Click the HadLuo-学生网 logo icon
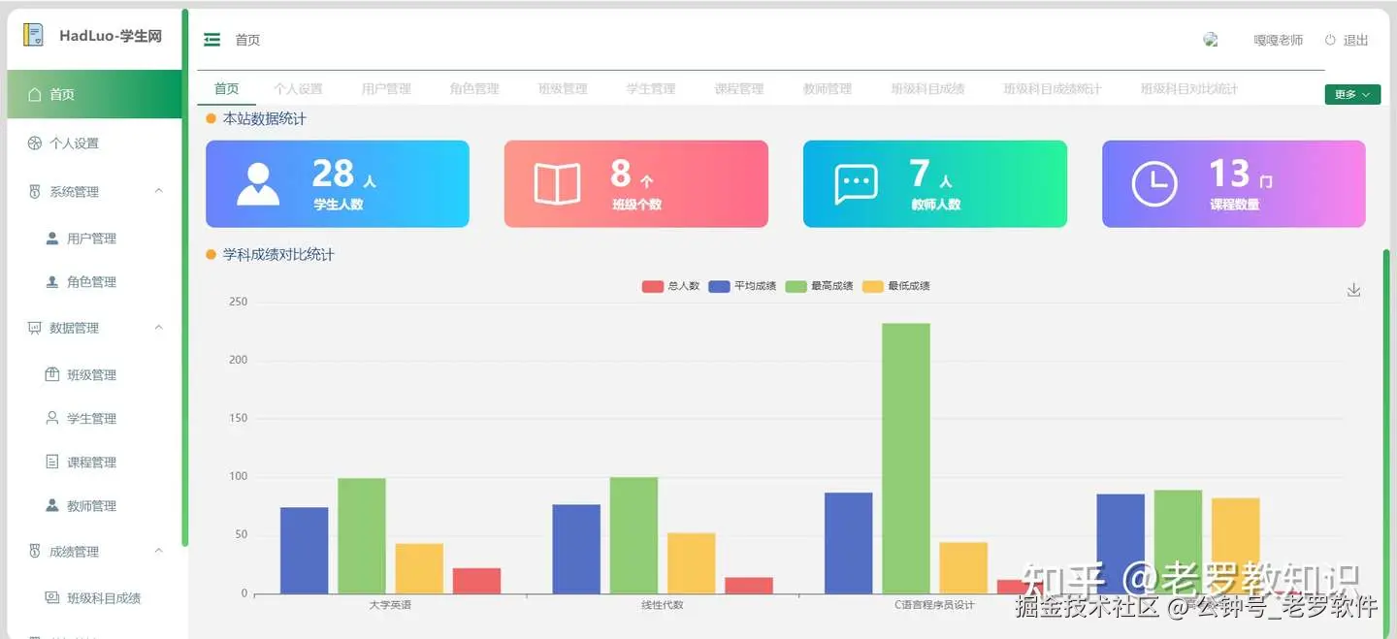This screenshot has height=639, width=1397. point(34,35)
